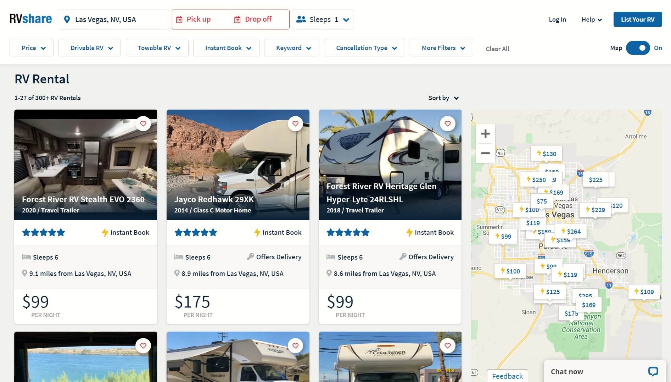Viewport: 671px width, 382px height.
Task: Open the Cancellation Type dropdown
Action: click(x=364, y=48)
